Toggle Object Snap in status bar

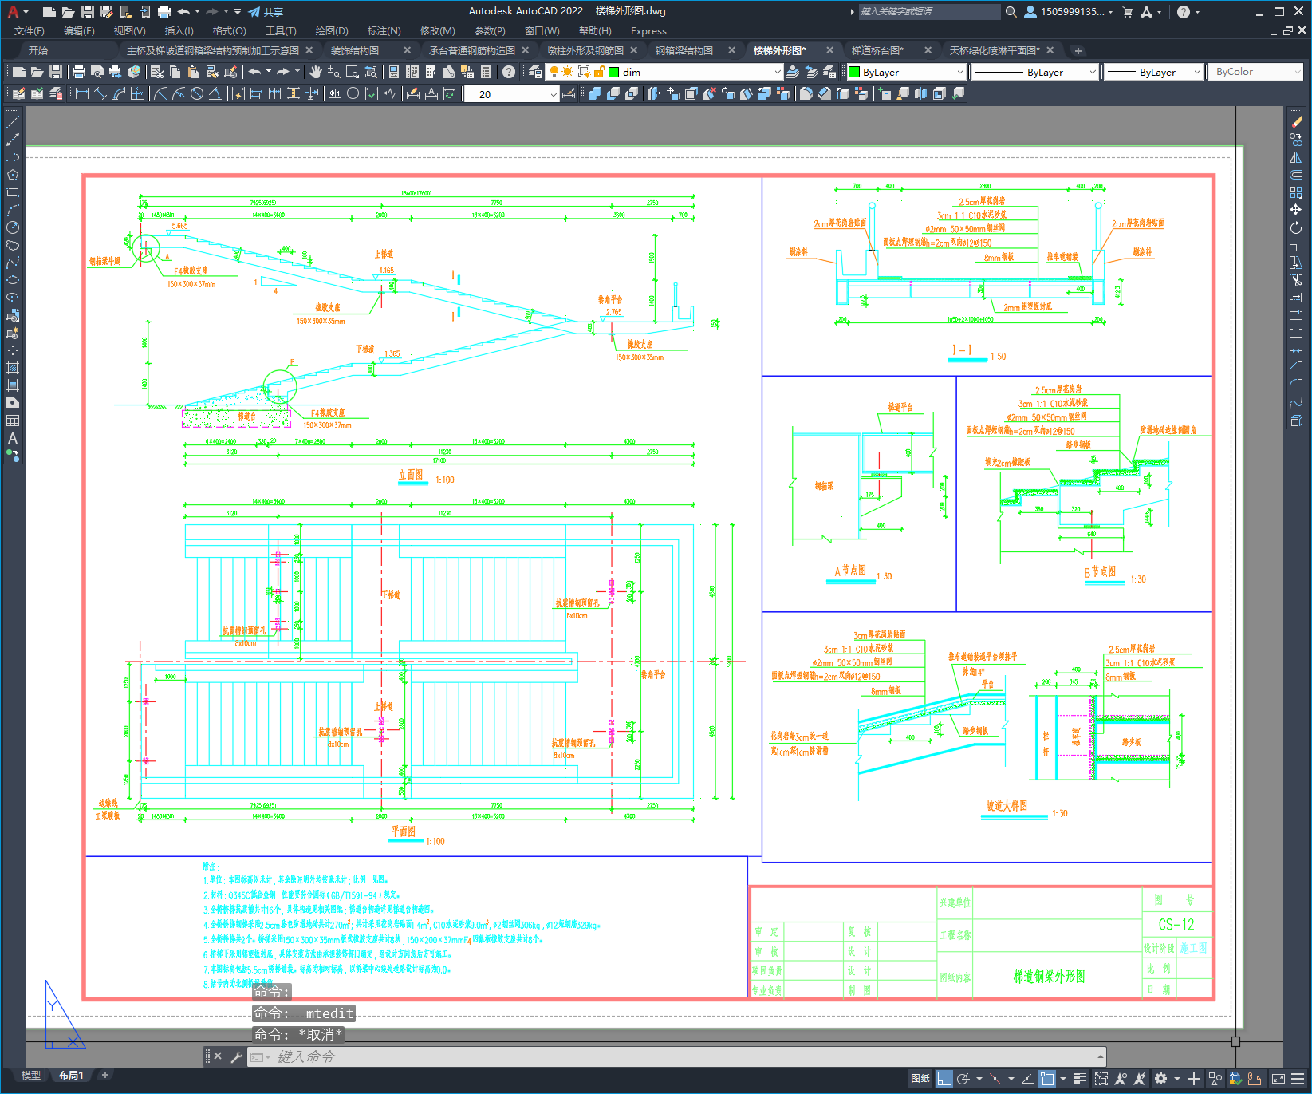[1047, 1079]
